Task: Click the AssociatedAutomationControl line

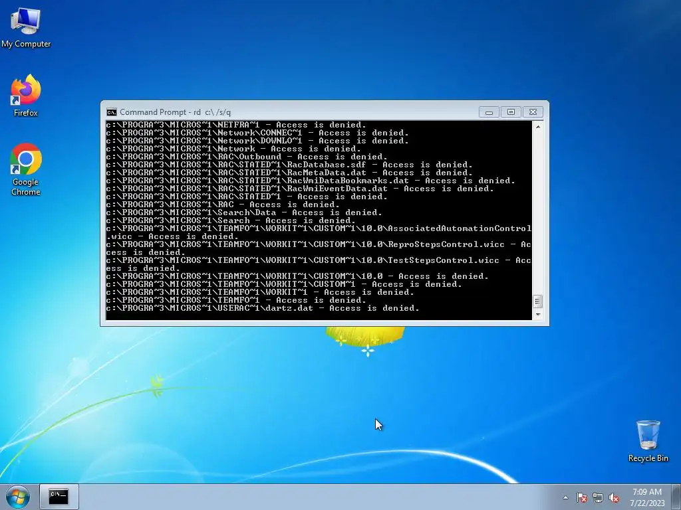Action: [319, 232]
